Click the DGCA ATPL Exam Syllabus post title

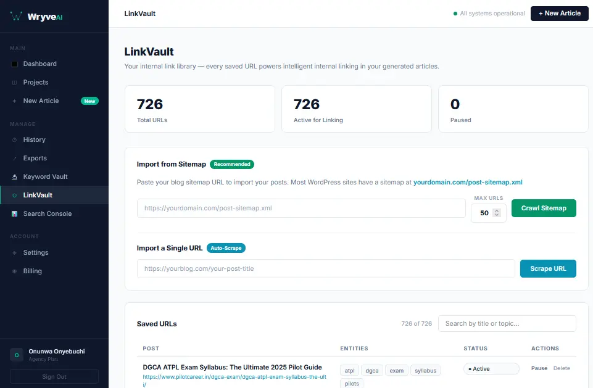coord(232,367)
